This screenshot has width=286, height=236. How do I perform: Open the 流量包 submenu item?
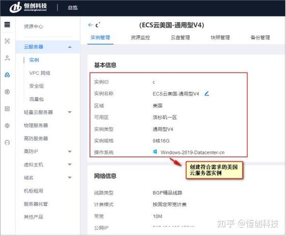[x=37, y=99]
